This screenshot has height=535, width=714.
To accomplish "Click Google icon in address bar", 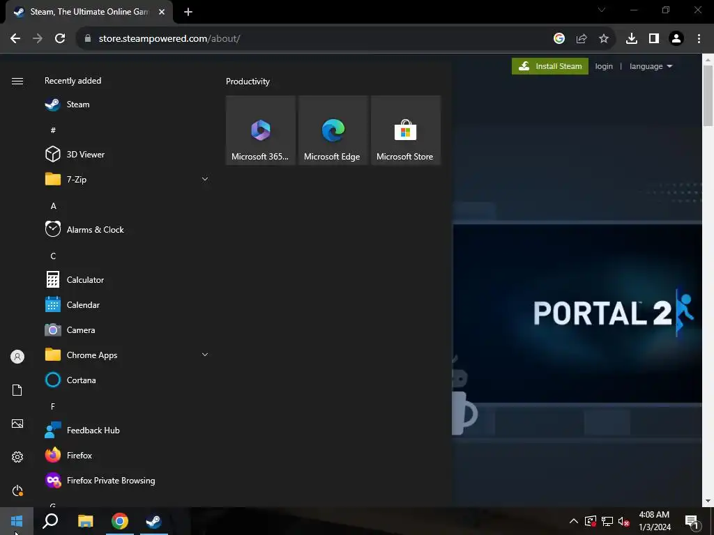I will pos(559,39).
